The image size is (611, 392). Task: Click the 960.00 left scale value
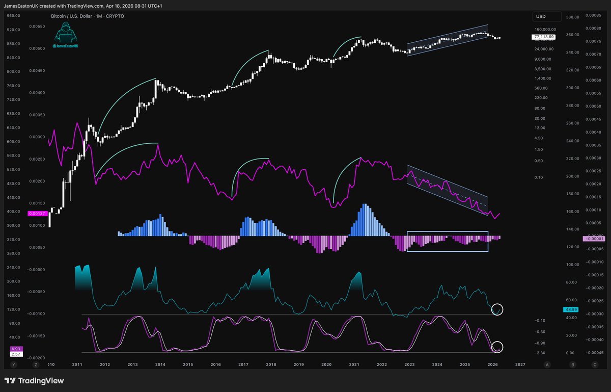click(13, 16)
